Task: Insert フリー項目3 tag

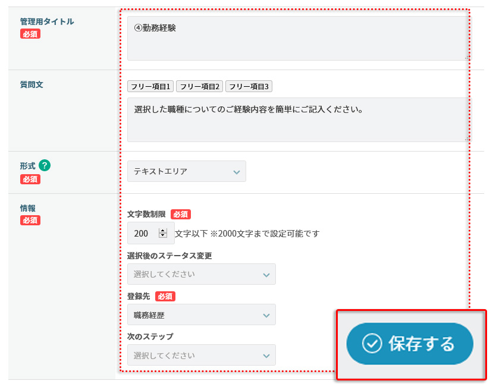Action: coord(249,87)
